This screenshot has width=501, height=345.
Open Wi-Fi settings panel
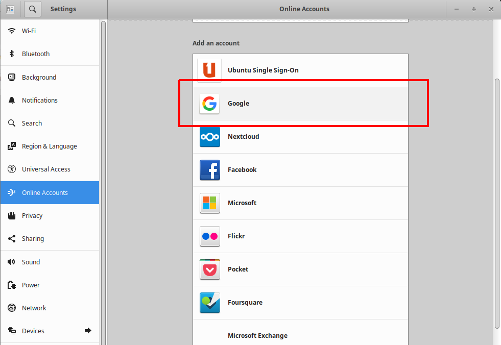[50, 31]
